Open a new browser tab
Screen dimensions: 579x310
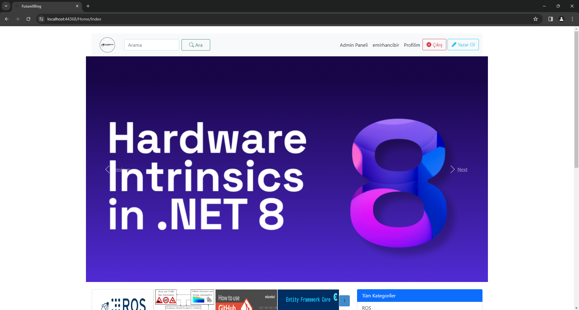88,6
